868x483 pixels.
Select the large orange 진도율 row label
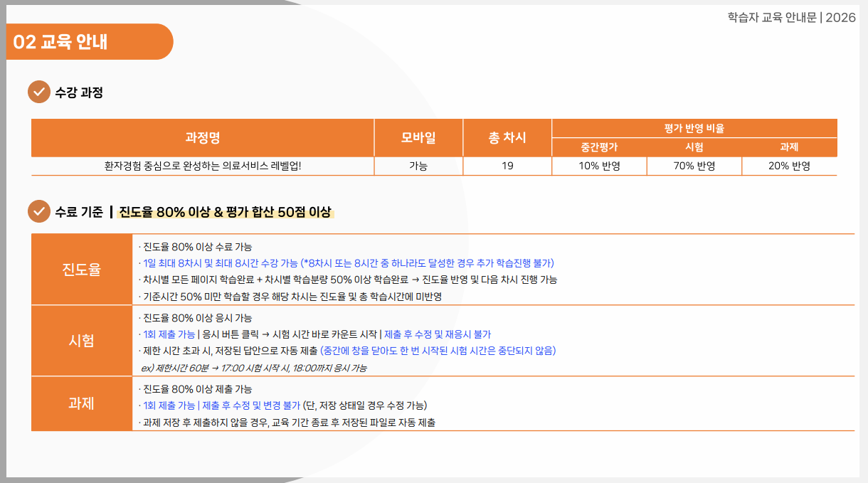tap(81, 270)
